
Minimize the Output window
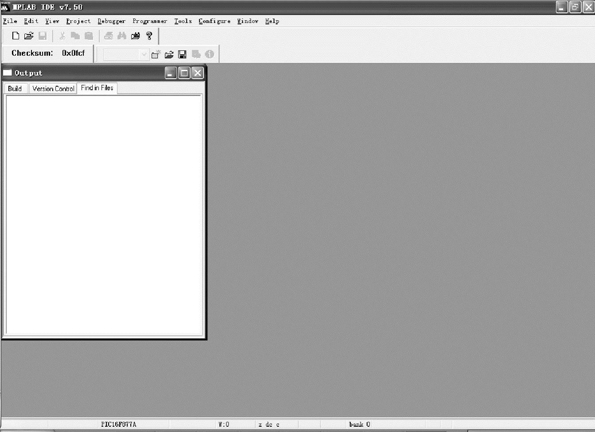pos(171,73)
